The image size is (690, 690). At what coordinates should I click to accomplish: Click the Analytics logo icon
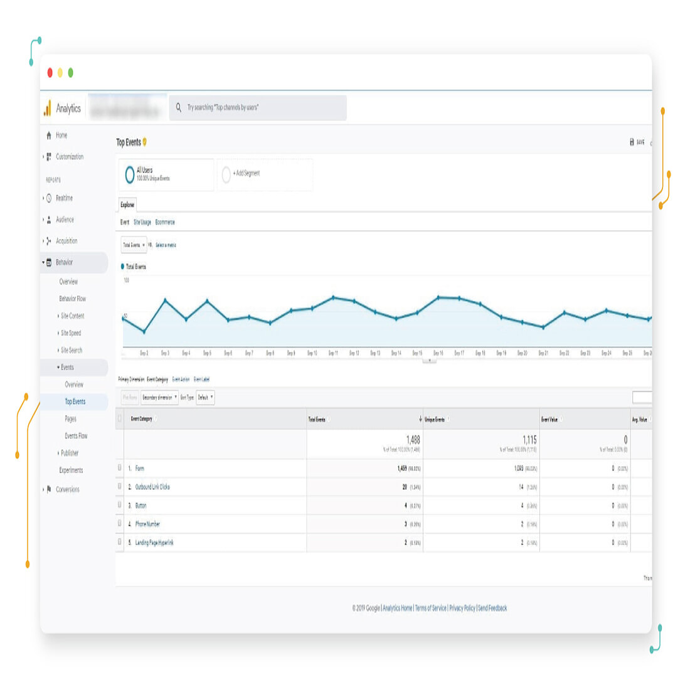[47, 108]
